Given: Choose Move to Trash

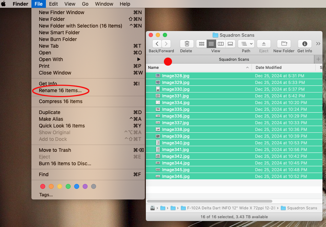Looking at the screenshot, I should (88, 150).
